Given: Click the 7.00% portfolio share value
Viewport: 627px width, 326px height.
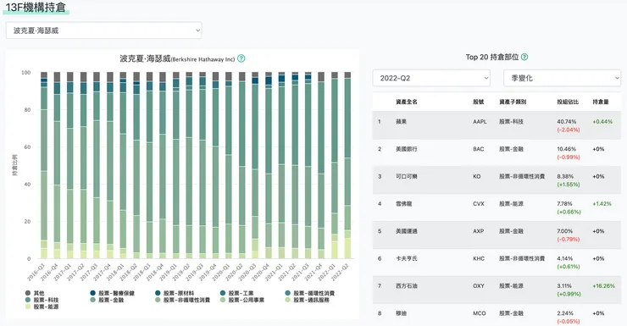Looking at the screenshot, I should click(565, 231).
